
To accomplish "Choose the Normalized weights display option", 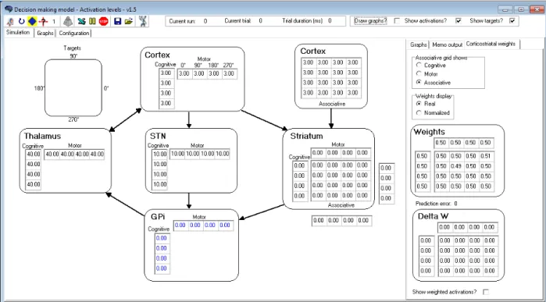I will point(419,112).
